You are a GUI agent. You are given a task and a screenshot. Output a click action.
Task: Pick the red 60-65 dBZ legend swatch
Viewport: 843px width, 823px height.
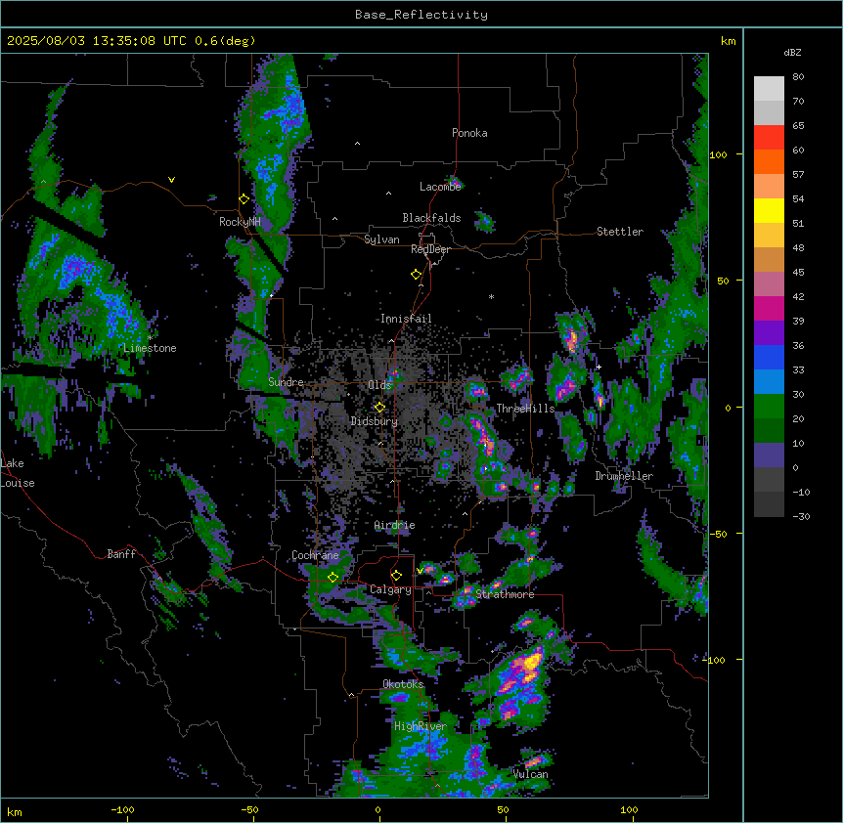[769, 138]
